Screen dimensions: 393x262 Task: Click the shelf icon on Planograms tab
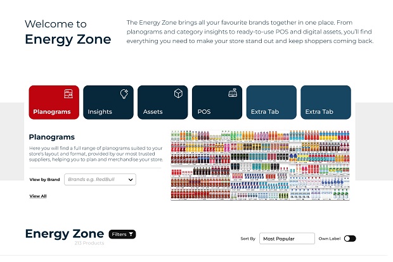pyautogui.click(x=68, y=94)
